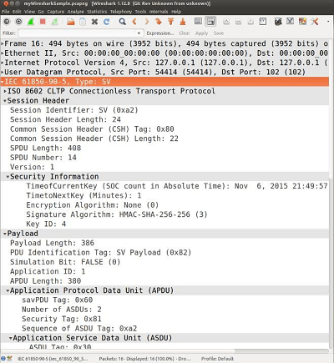This screenshot has width=334, height=363.
Task: Jump to the last packet arrow icon
Action: tap(183, 22)
